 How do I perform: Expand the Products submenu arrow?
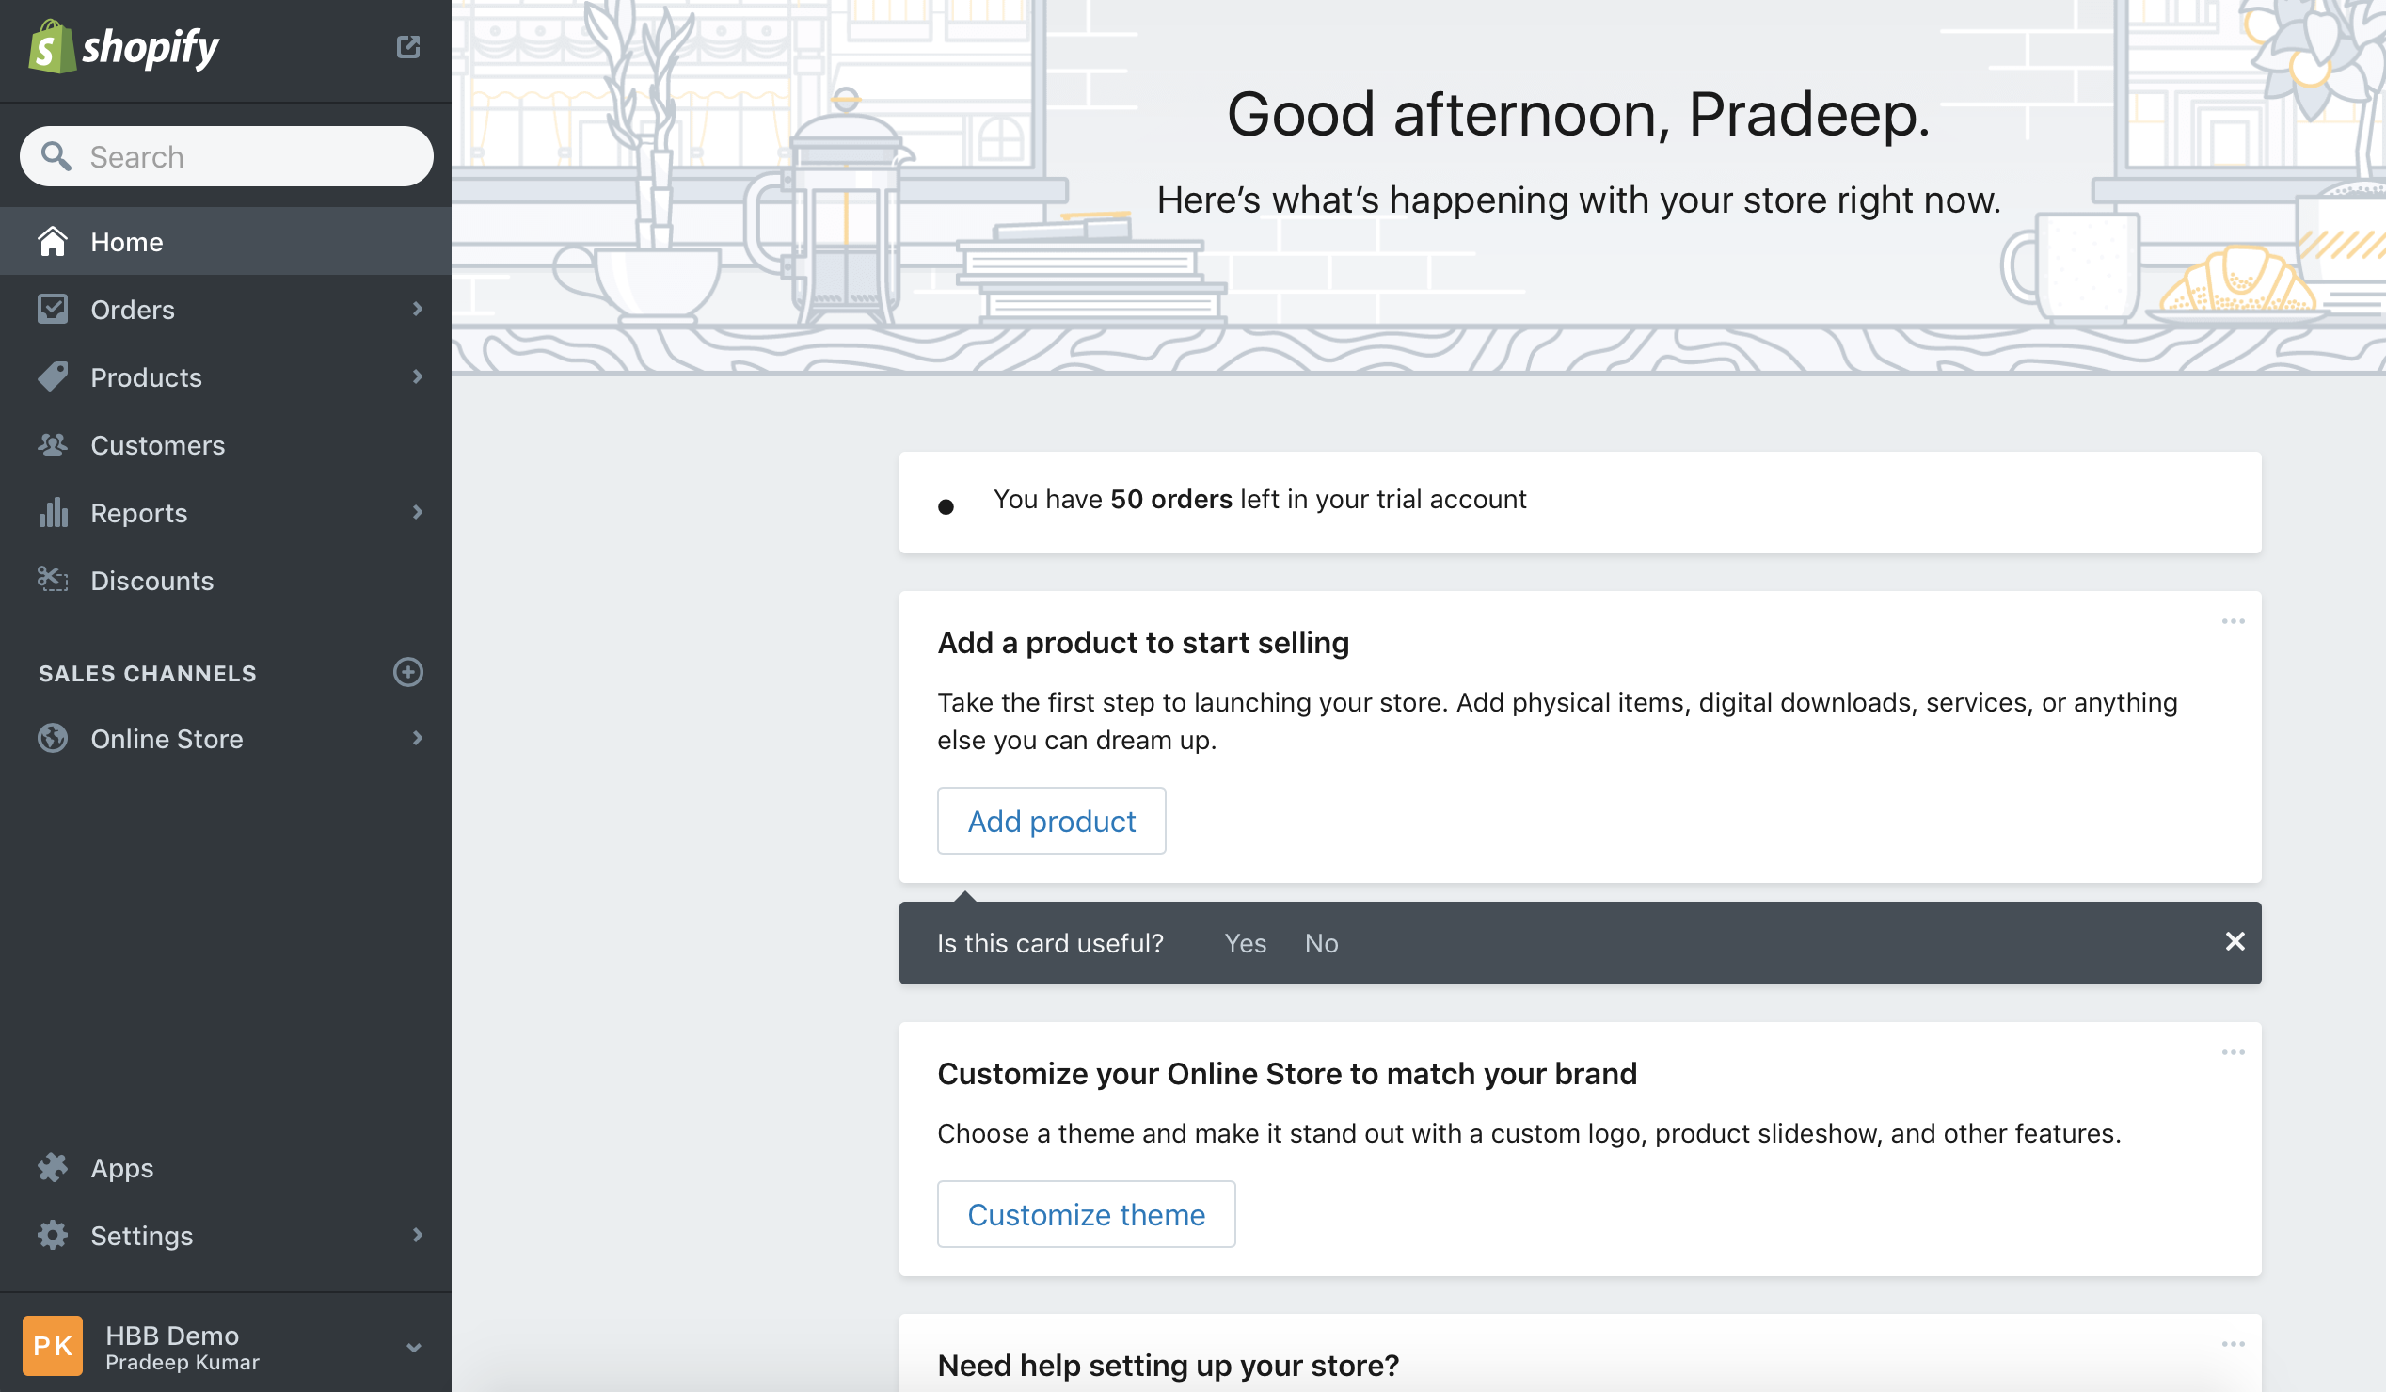(418, 376)
